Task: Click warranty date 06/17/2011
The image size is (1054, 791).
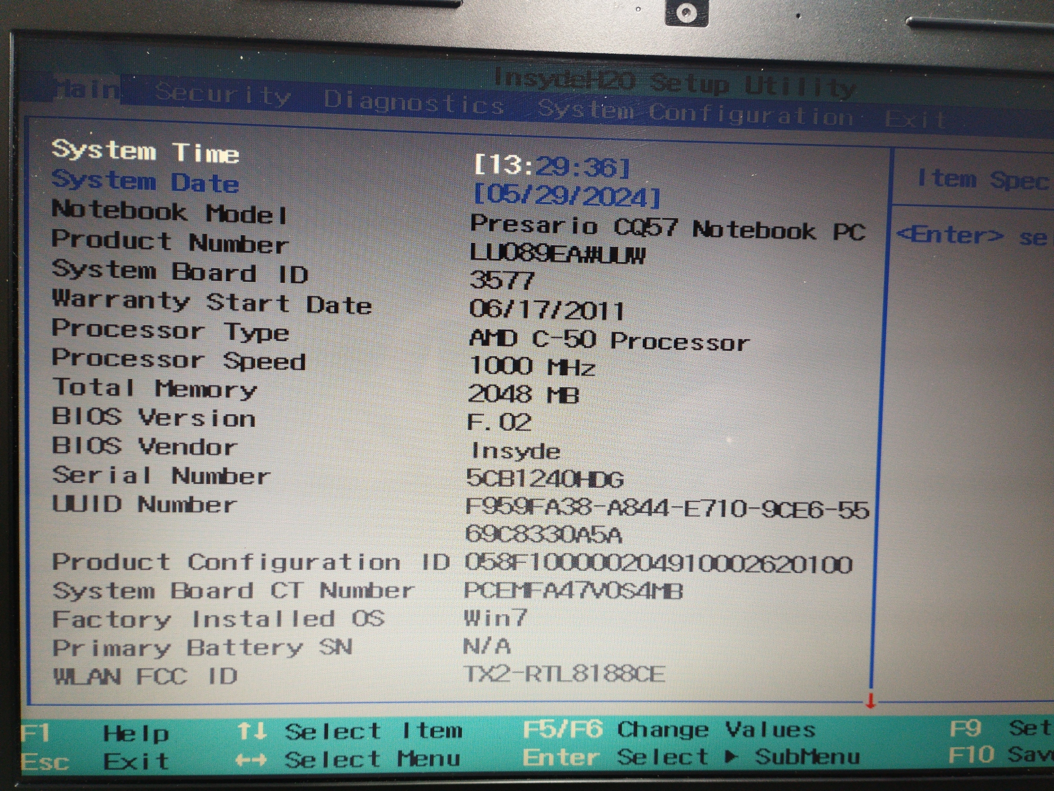Action: [x=547, y=310]
